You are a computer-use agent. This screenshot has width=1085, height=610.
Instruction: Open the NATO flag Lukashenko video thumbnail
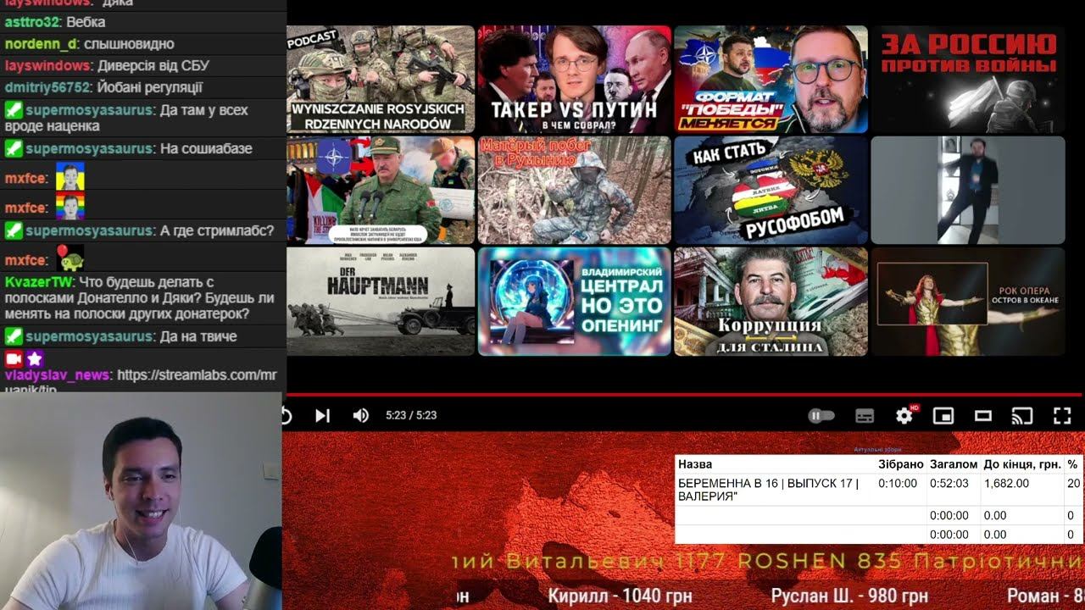coord(381,190)
